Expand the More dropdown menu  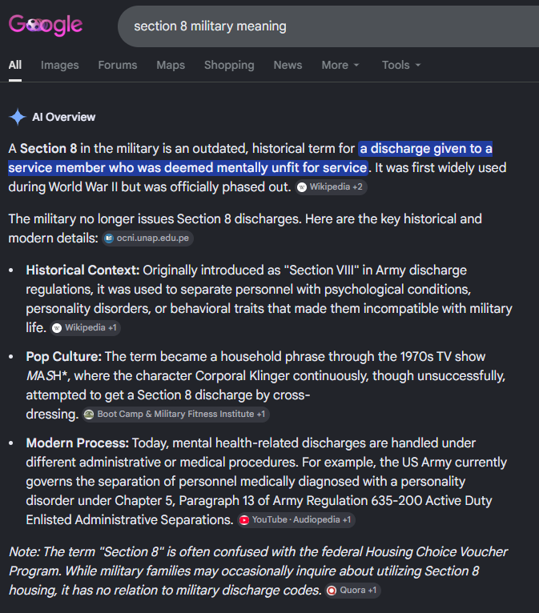coord(340,65)
